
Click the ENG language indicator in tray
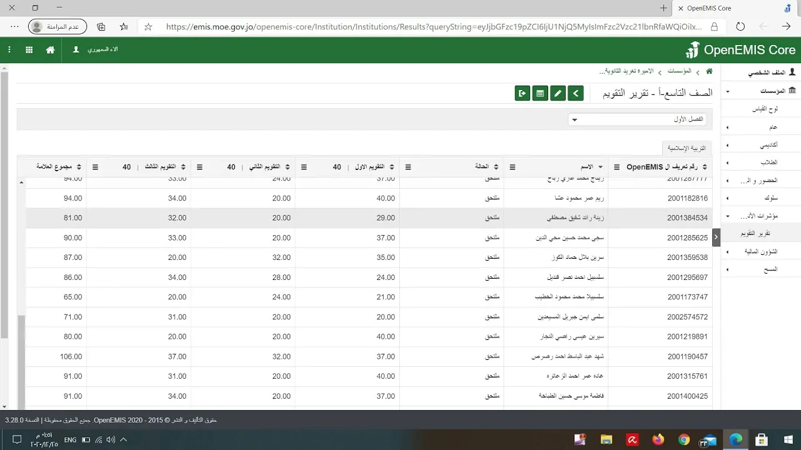[x=70, y=440]
